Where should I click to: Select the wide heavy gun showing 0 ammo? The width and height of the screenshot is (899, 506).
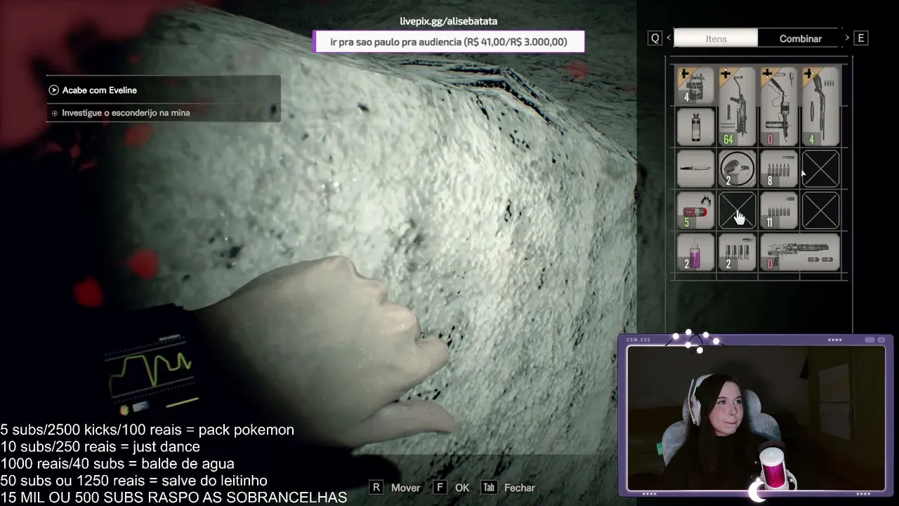pos(800,252)
